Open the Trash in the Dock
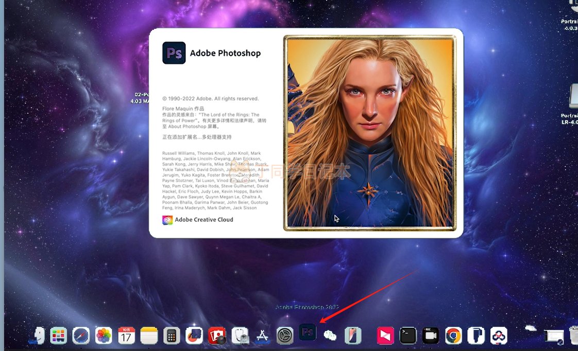Viewport: 578px width, 351px height. [x=573, y=336]
